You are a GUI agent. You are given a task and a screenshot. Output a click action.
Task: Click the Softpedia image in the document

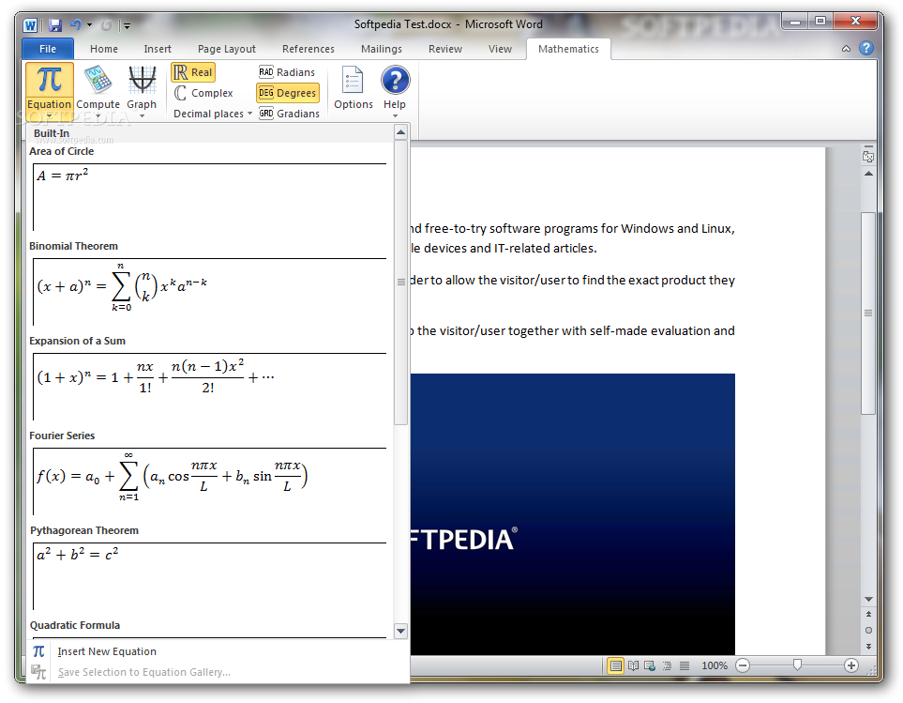(x=572, y=514)
